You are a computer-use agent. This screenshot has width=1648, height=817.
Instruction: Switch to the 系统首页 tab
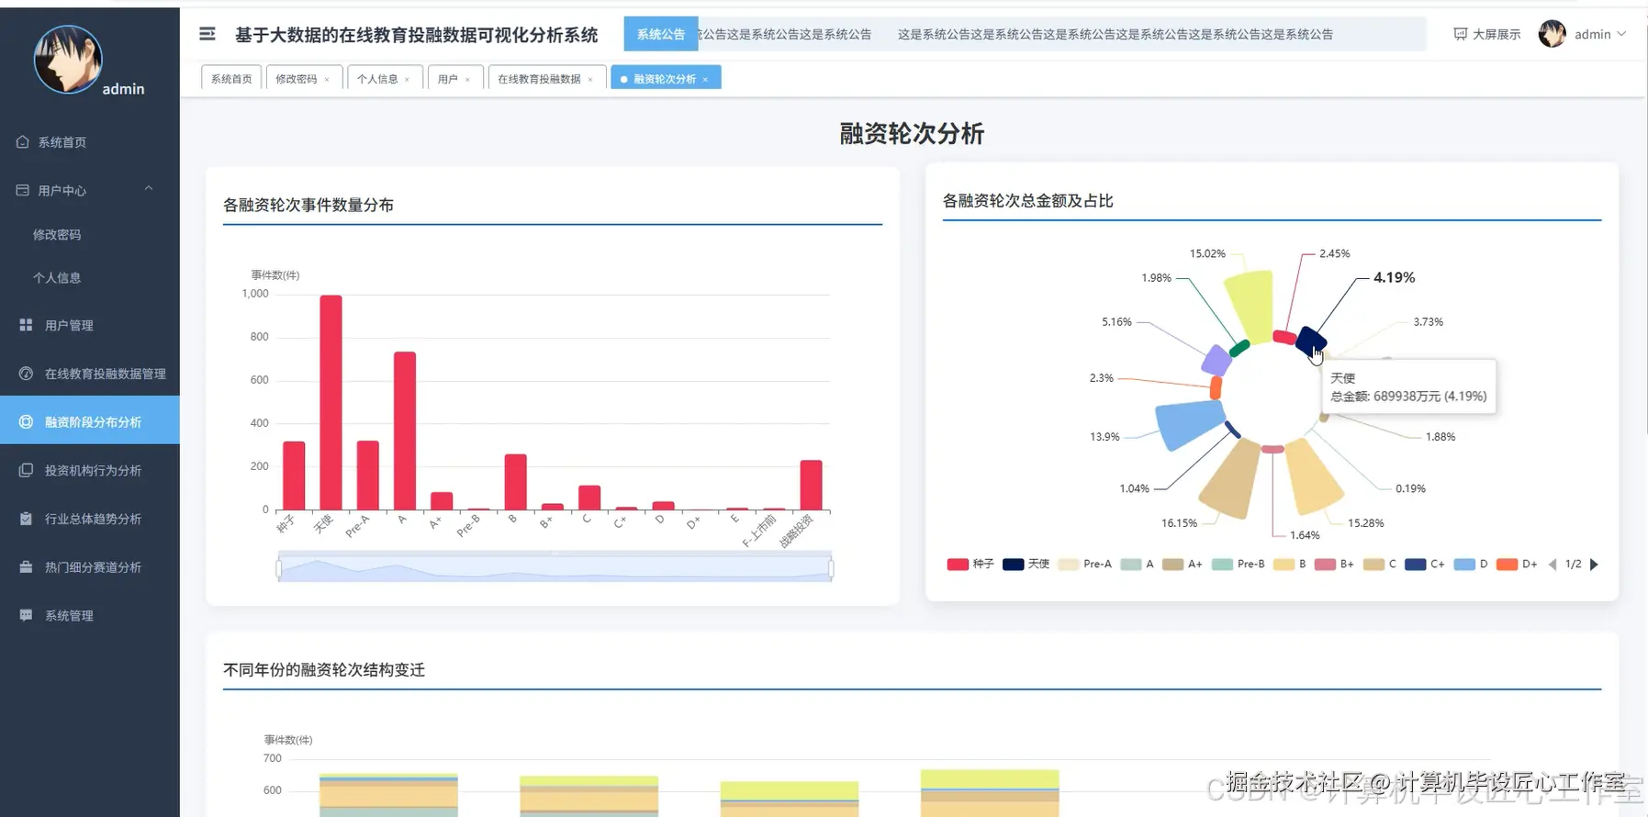231,78
